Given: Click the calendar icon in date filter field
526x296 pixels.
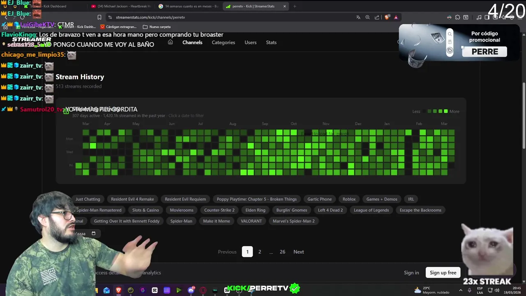Looking at the screenshot, I should click(93, 234).
